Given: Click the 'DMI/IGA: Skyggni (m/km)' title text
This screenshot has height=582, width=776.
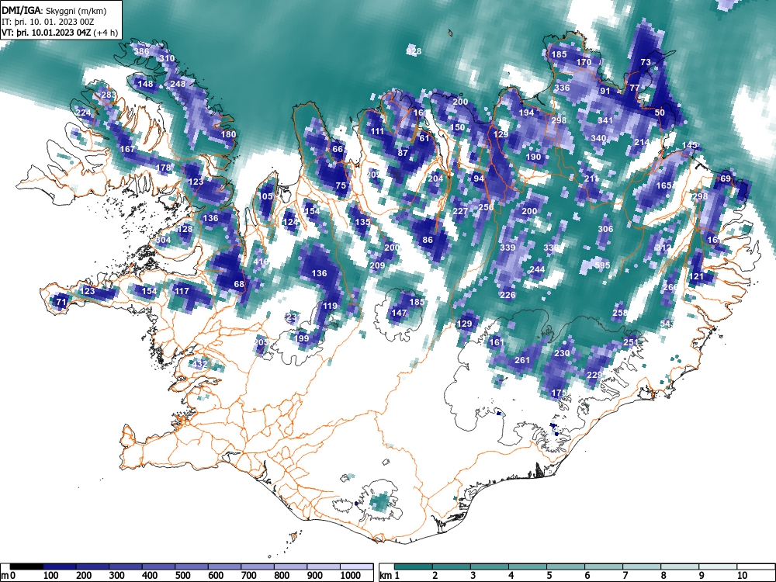Looking at the screenshot, I should coord(54,11).
